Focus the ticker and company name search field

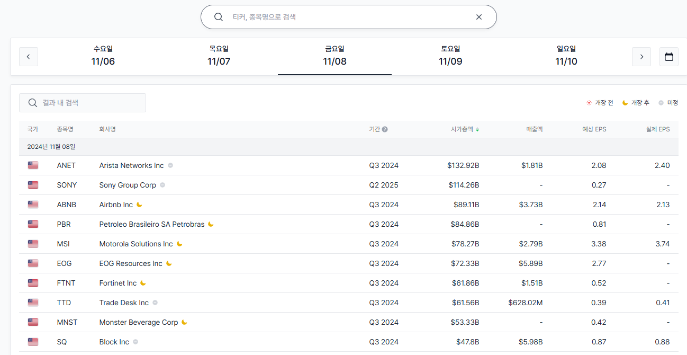[349, 17]
